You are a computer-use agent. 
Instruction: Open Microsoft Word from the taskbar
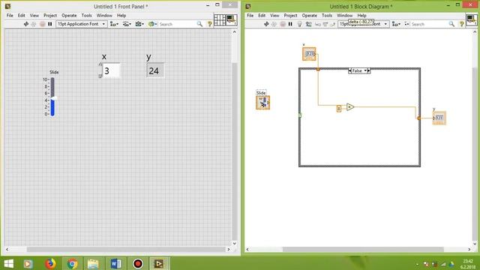pos(115,263)
